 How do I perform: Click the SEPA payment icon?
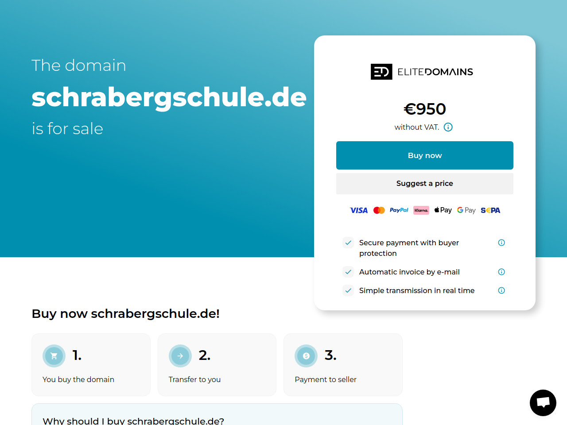[490, 210]
